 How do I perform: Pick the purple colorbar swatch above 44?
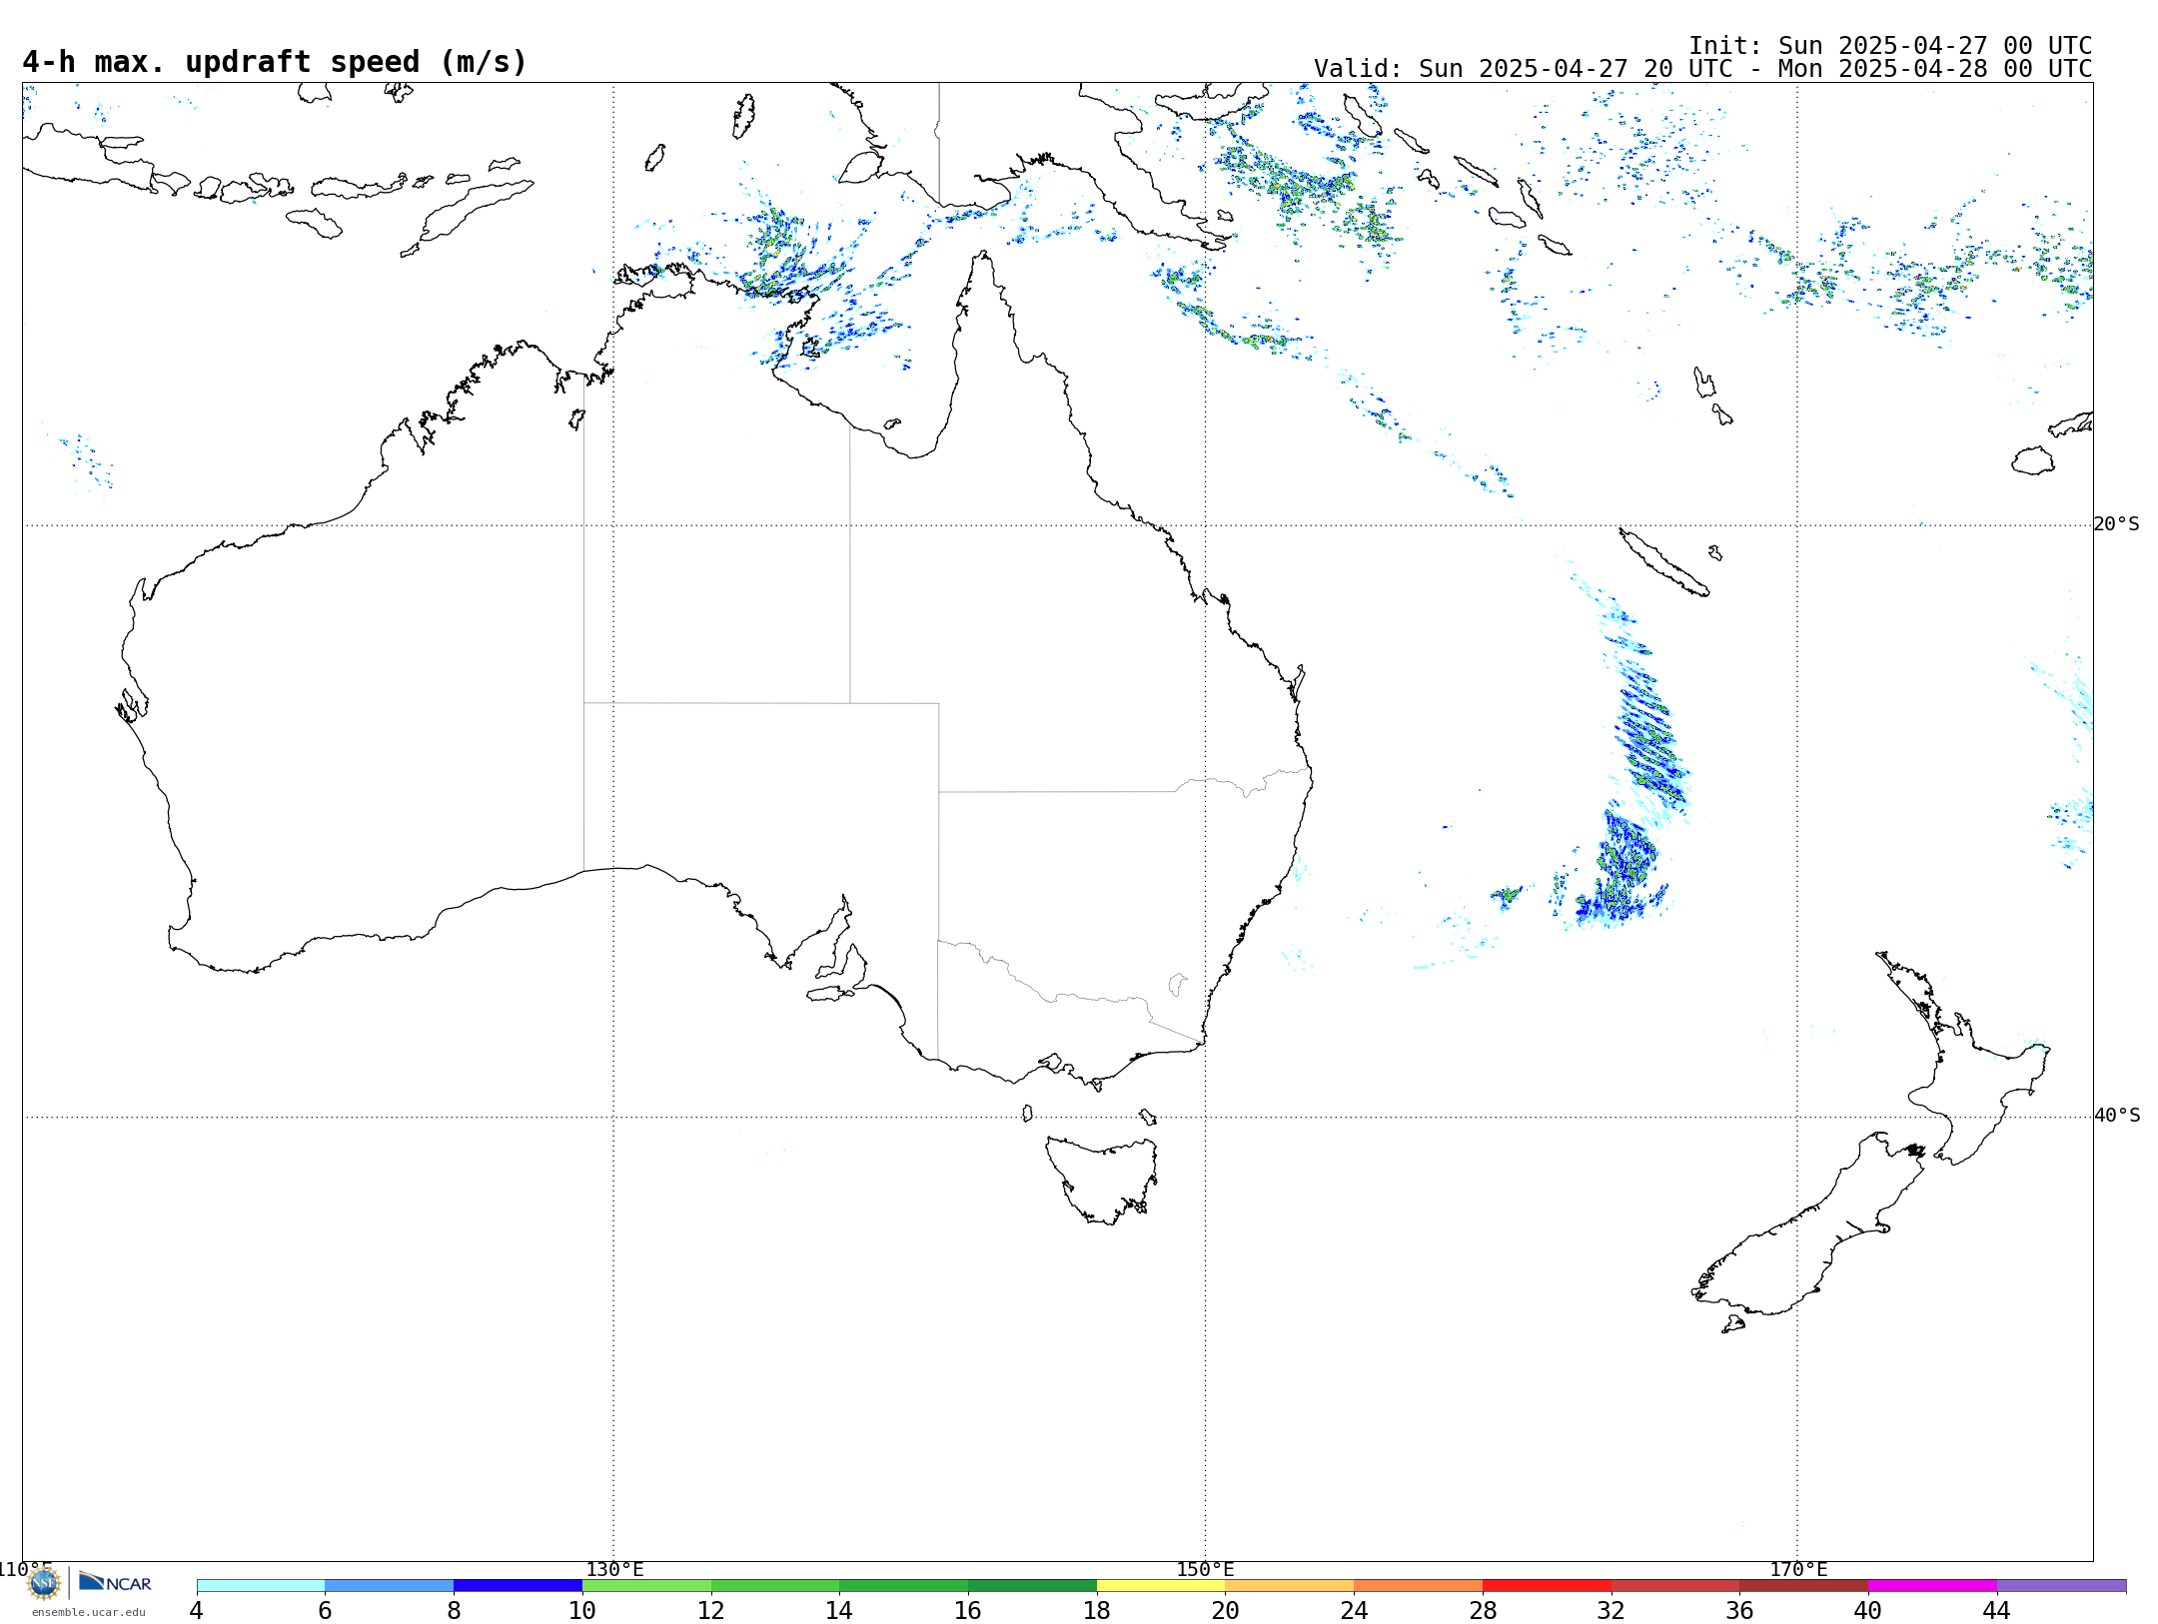click(x=2062, y=1586)
